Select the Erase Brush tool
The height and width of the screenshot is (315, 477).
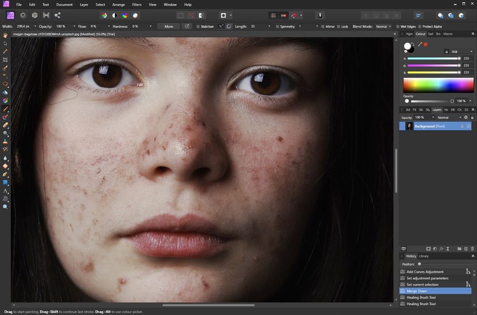5,125
